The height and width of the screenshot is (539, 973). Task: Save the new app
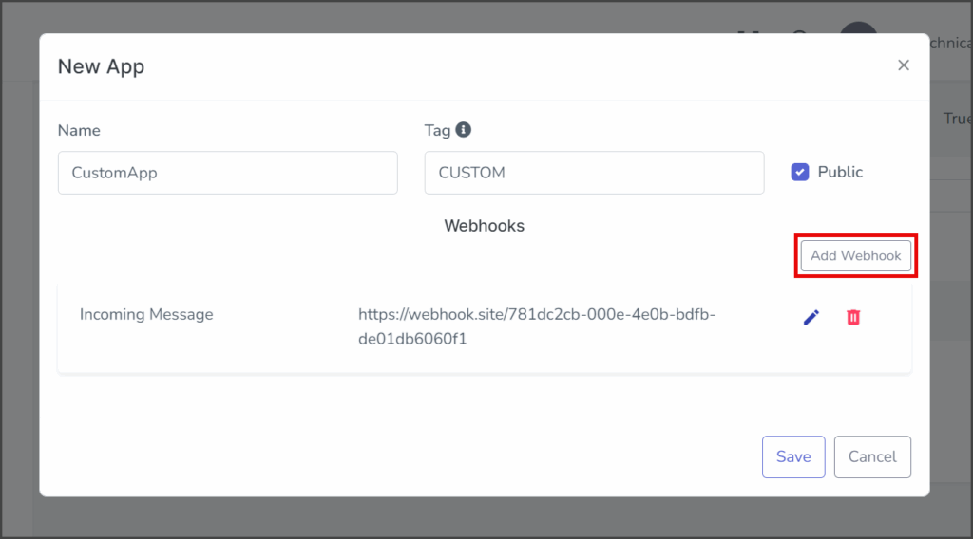(x=793, y=456)
